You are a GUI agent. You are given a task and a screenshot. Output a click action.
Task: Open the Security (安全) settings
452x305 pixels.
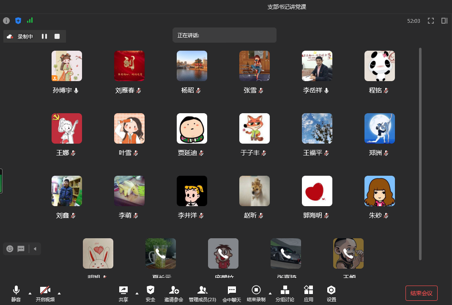[x=151, y=294]
